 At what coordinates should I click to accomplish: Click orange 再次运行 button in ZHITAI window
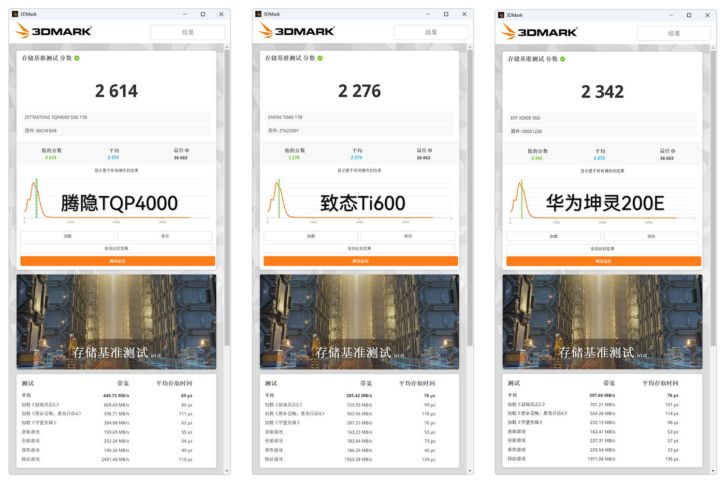361,261
